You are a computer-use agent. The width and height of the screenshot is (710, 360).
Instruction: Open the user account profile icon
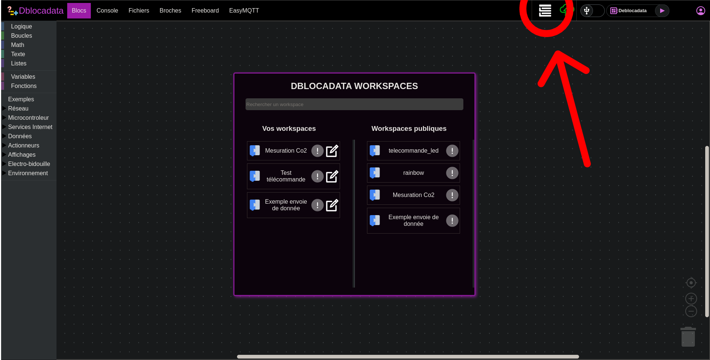tap(700, 11)
